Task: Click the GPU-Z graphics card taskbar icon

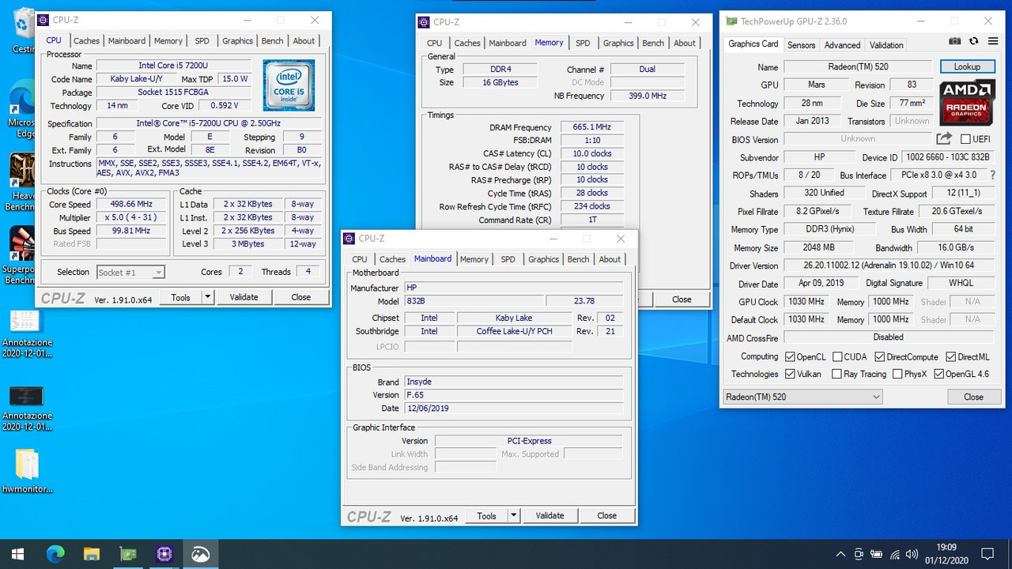Action: pyautogui.click(x=128, y=554)
